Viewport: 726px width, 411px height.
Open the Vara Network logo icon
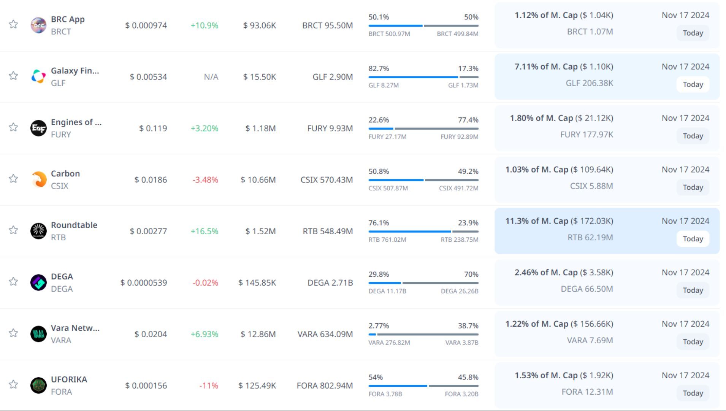tap(38, 334)
